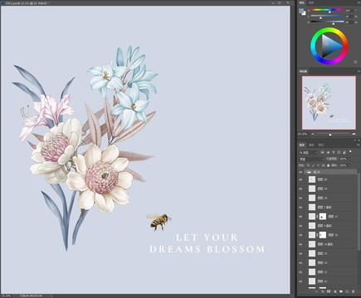Viewport: 361px width, 298px height.
Task: Filter layers by smart object icon
Action: coord(344,152)
